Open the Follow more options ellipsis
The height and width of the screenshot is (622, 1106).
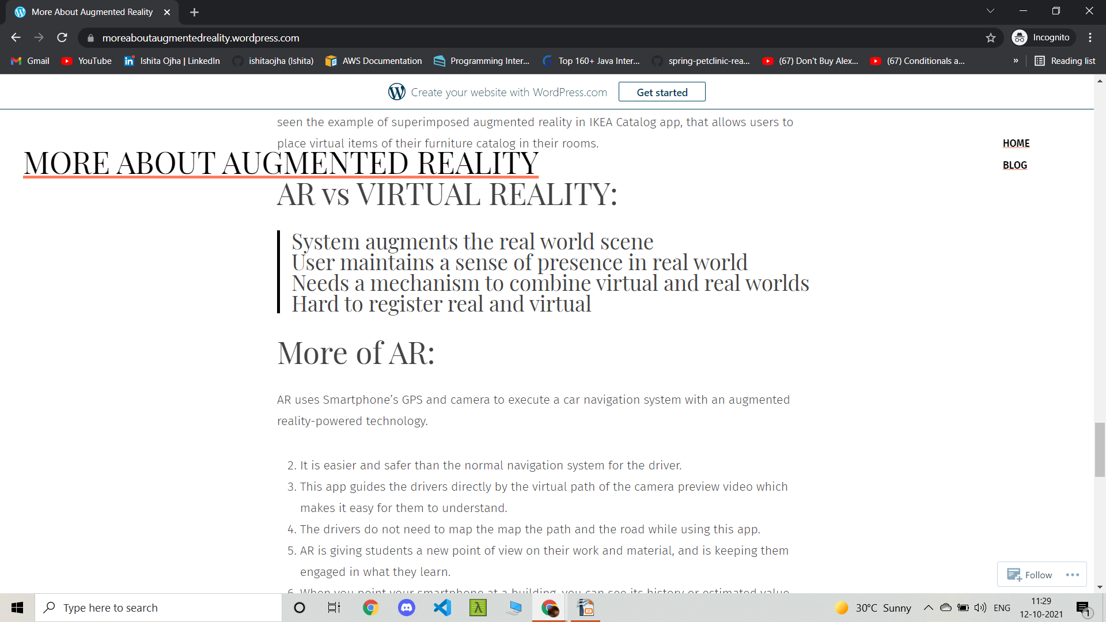point(1072,575)
